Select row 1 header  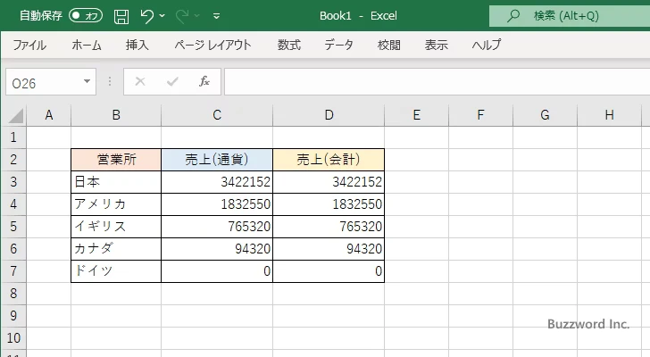(13, 137)
